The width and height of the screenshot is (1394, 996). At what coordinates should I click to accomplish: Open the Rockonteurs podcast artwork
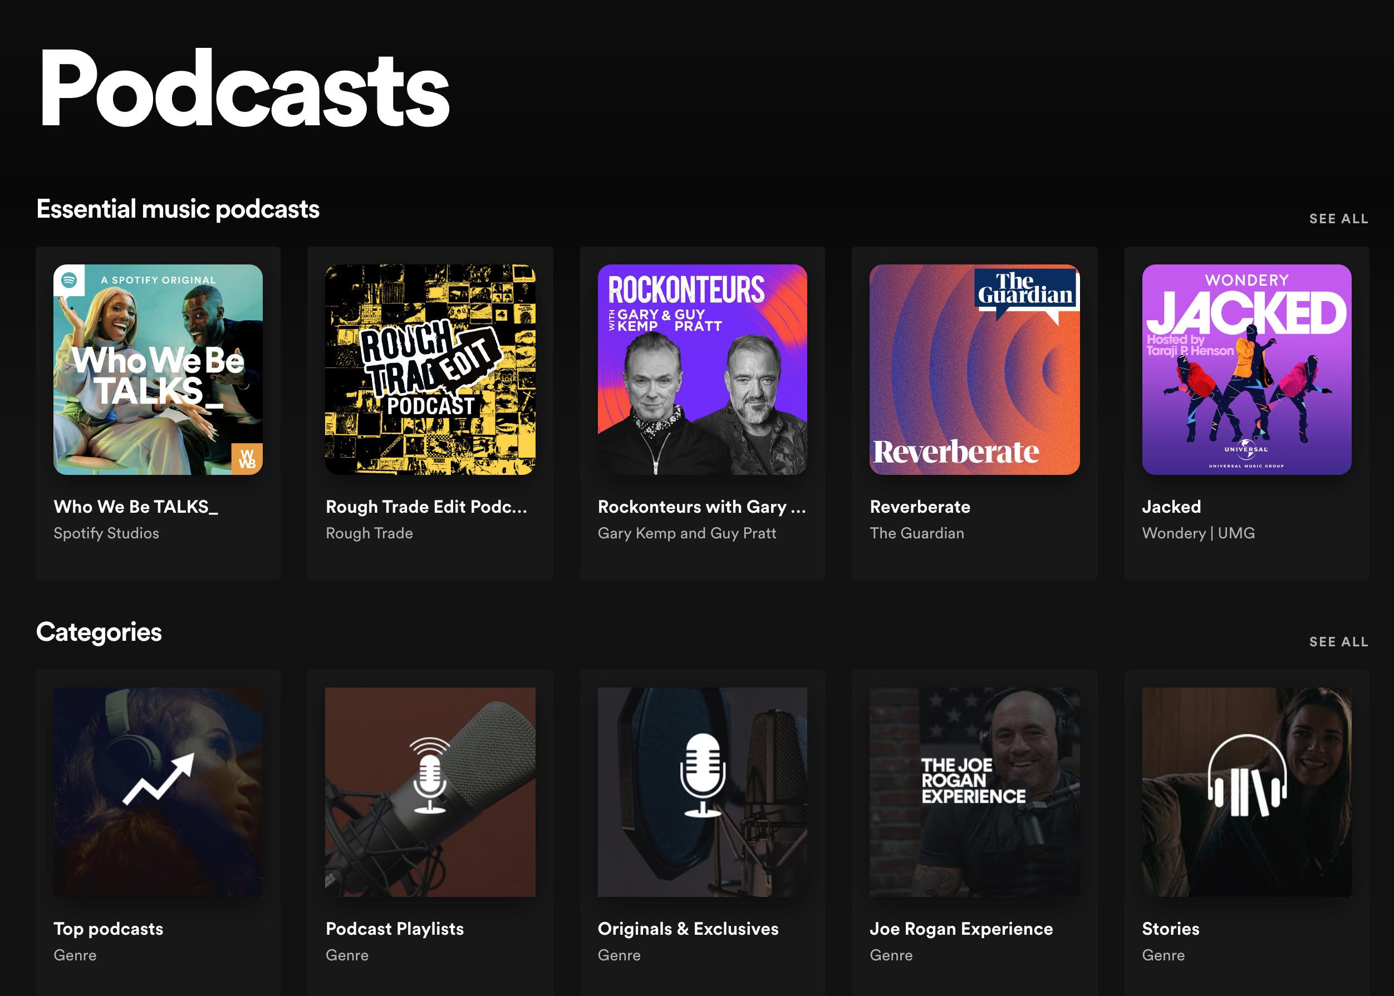point(702,370)
